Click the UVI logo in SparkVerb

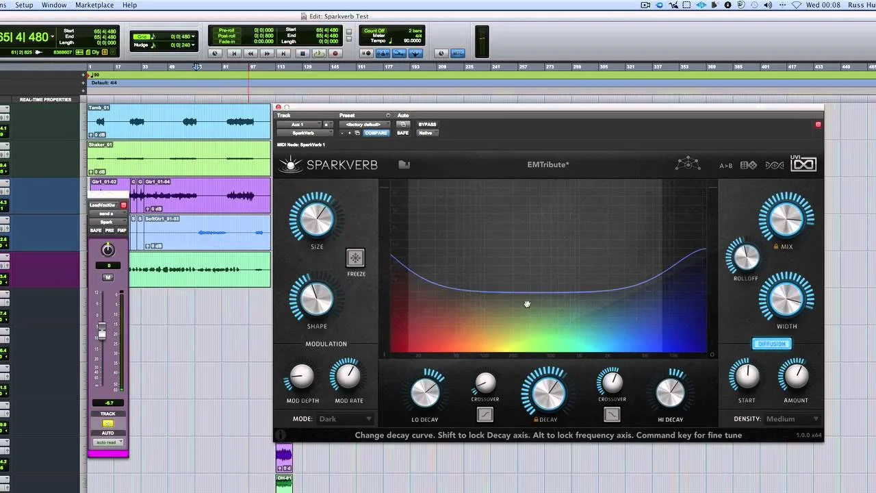[803, 164]
